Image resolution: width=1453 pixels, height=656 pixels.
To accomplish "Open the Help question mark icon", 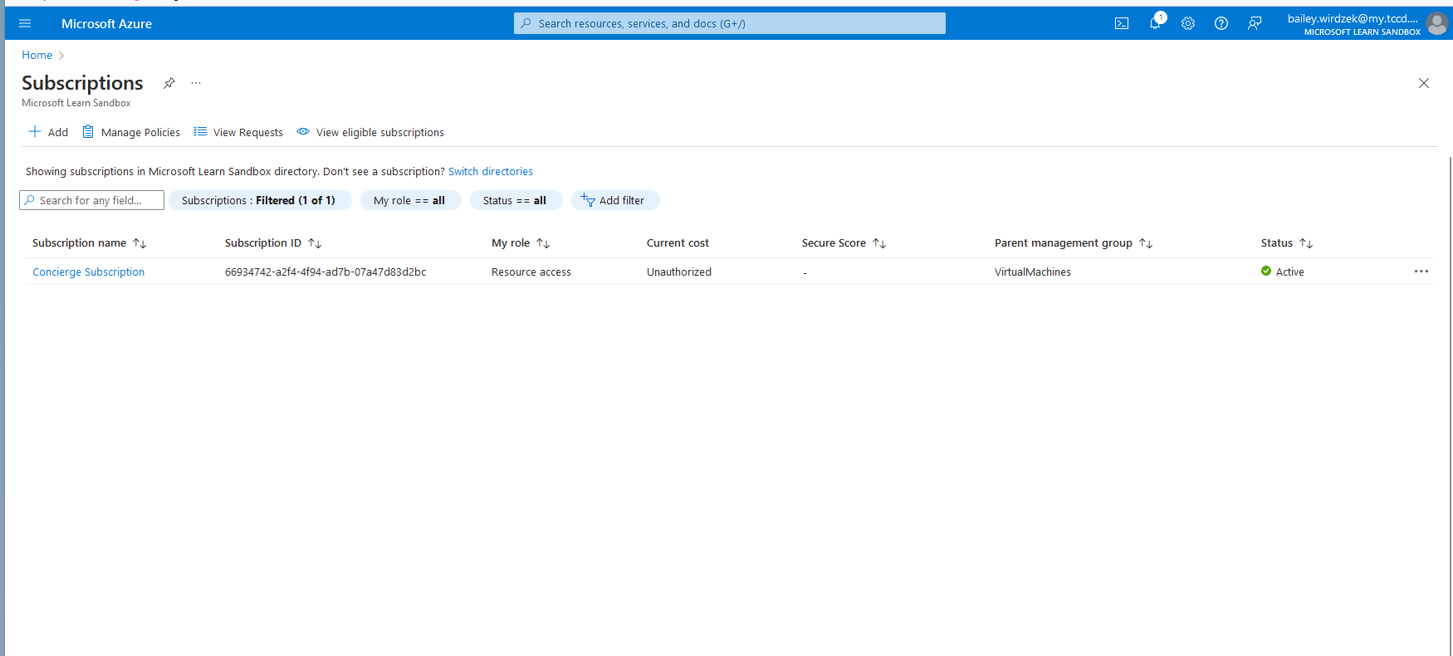I will tap(1221, 23).
